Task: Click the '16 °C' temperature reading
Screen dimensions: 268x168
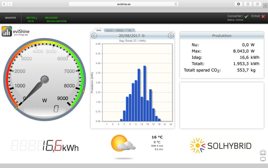Action: [x=157, y=137]
